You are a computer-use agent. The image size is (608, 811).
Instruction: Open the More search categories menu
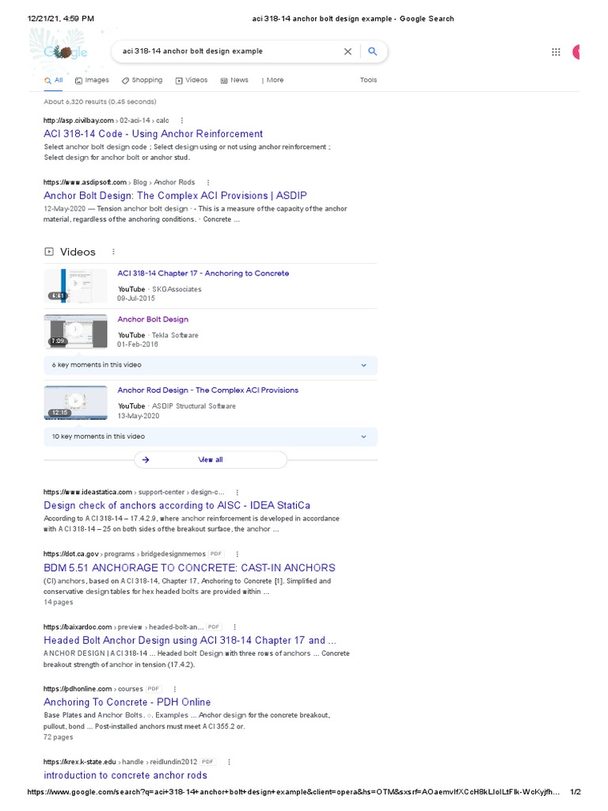pyautogui.click(x=272, y=80)
